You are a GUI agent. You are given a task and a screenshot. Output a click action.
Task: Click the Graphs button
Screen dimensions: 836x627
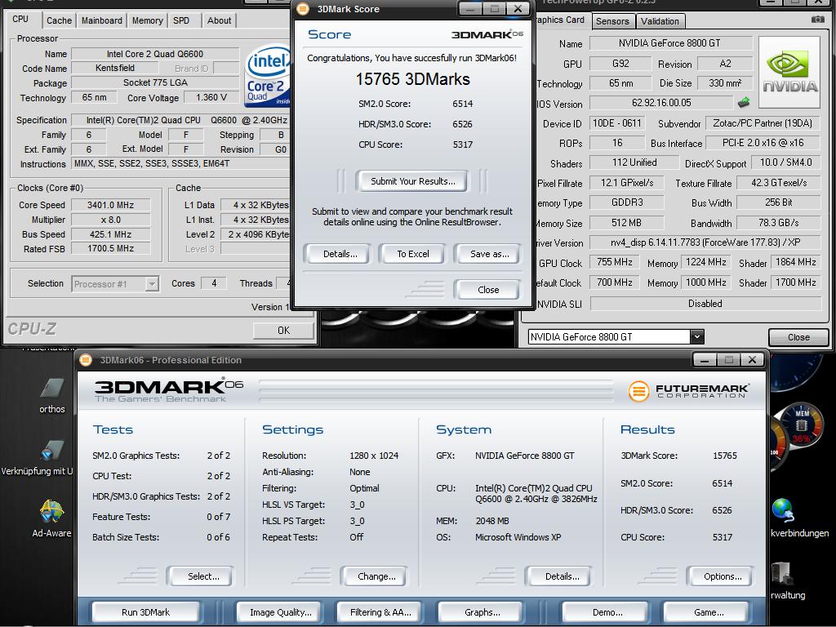482,612
